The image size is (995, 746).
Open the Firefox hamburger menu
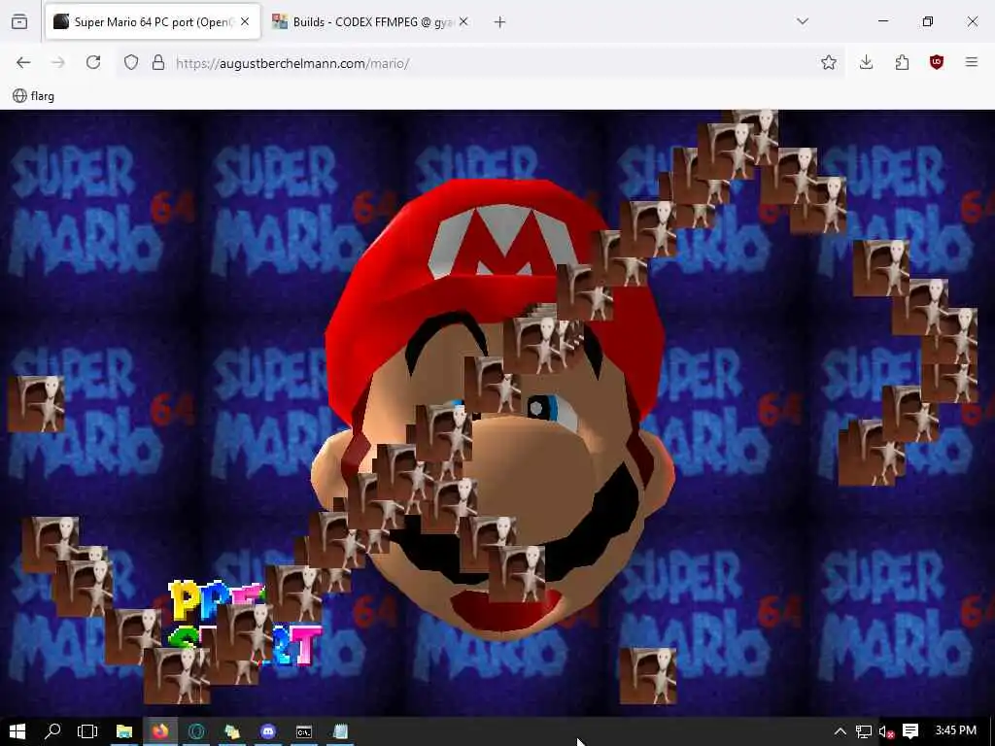tap(971, 62)
